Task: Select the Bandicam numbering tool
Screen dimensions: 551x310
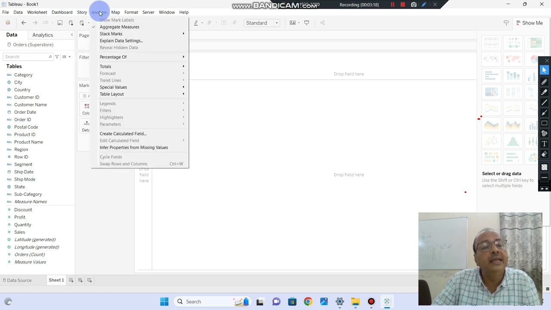Action: pyautogui.click(x=544, y=133)
